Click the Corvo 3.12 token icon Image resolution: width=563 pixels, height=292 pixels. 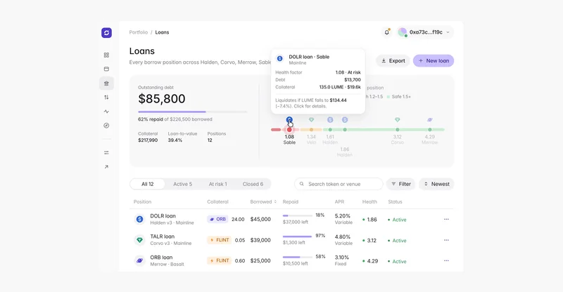point(397,119)
